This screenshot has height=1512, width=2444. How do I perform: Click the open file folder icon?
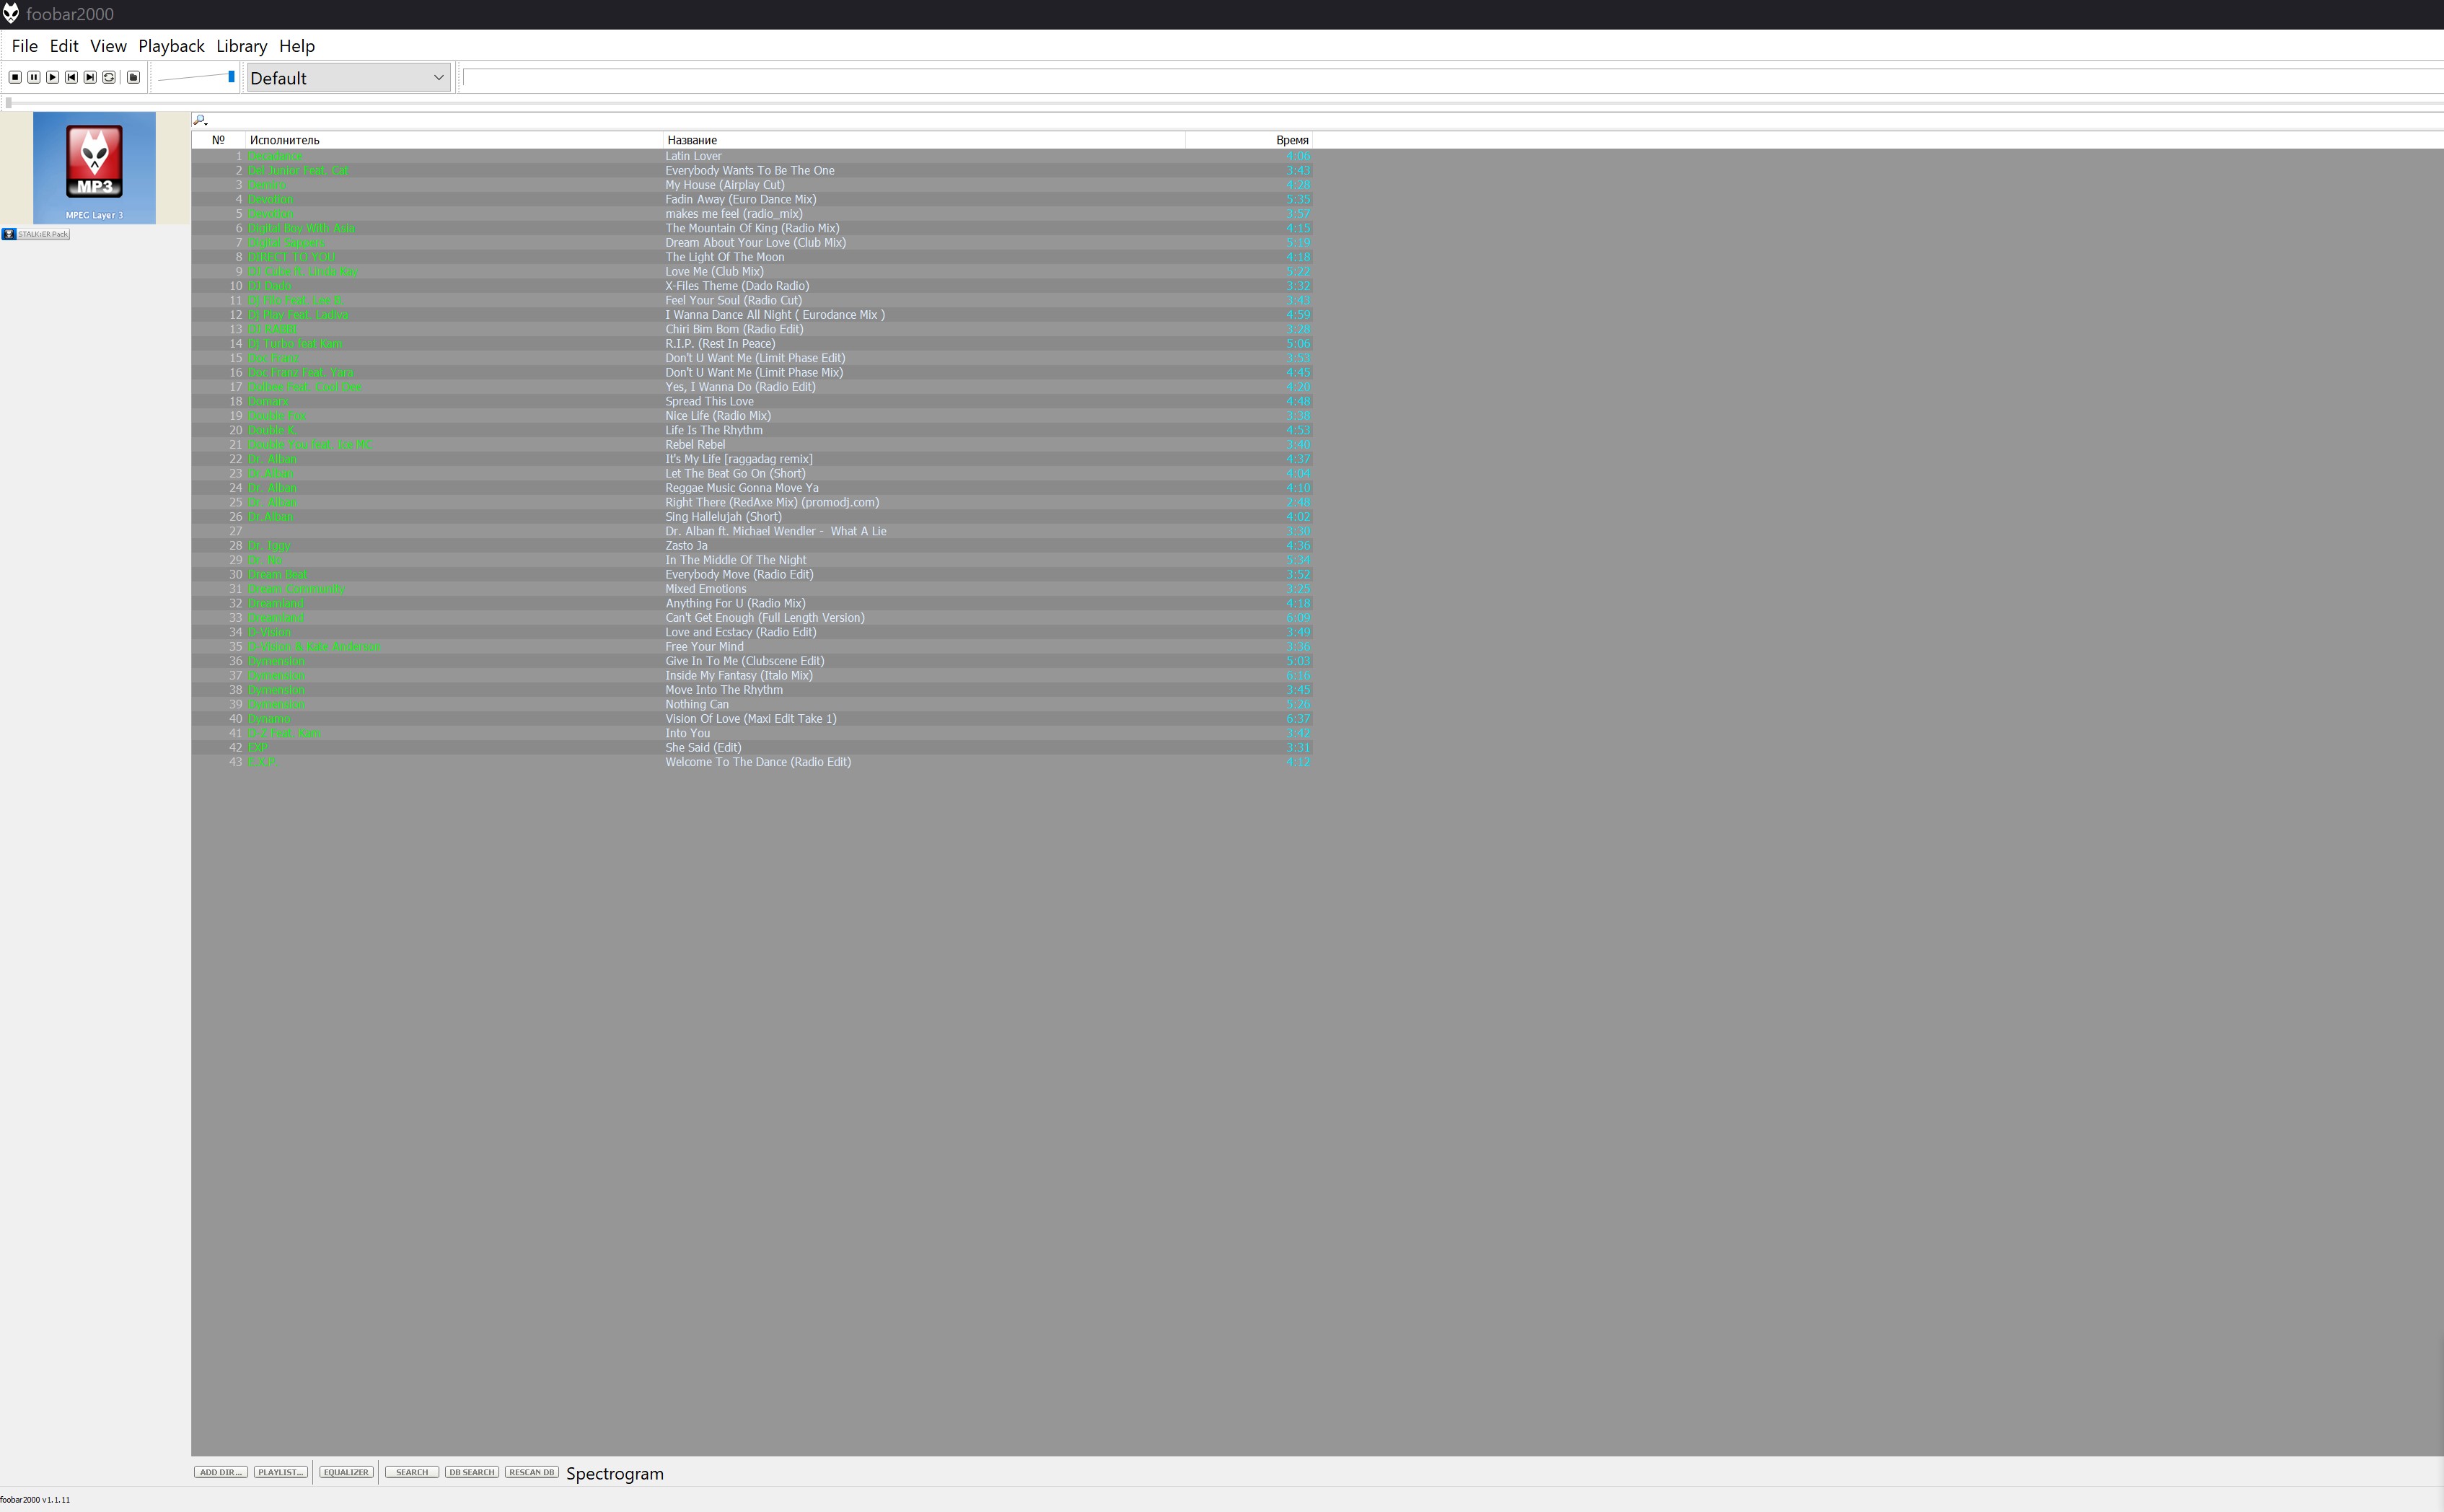[x=133, y=77]
